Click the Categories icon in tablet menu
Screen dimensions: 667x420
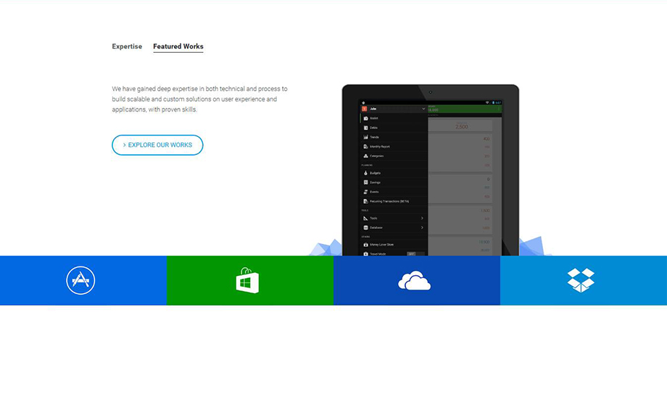coord(365,156)
